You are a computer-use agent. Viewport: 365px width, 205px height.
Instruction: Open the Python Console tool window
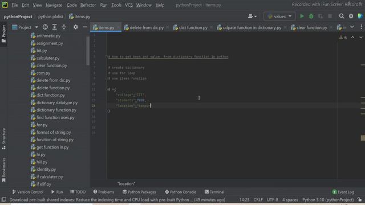[180, 192]
